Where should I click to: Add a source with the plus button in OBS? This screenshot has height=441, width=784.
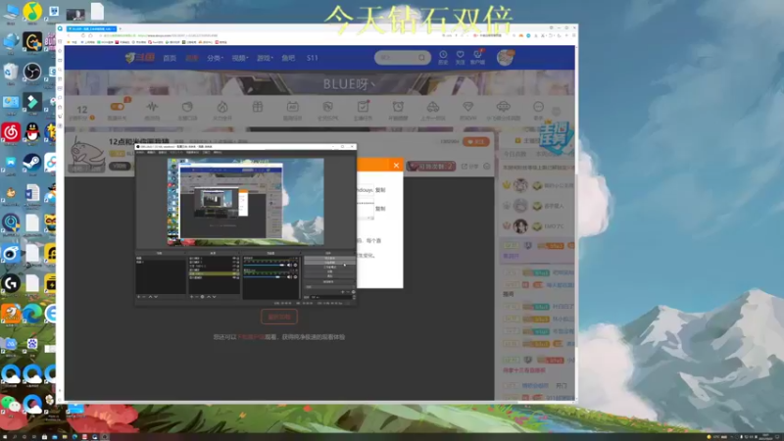pos(191,297)
